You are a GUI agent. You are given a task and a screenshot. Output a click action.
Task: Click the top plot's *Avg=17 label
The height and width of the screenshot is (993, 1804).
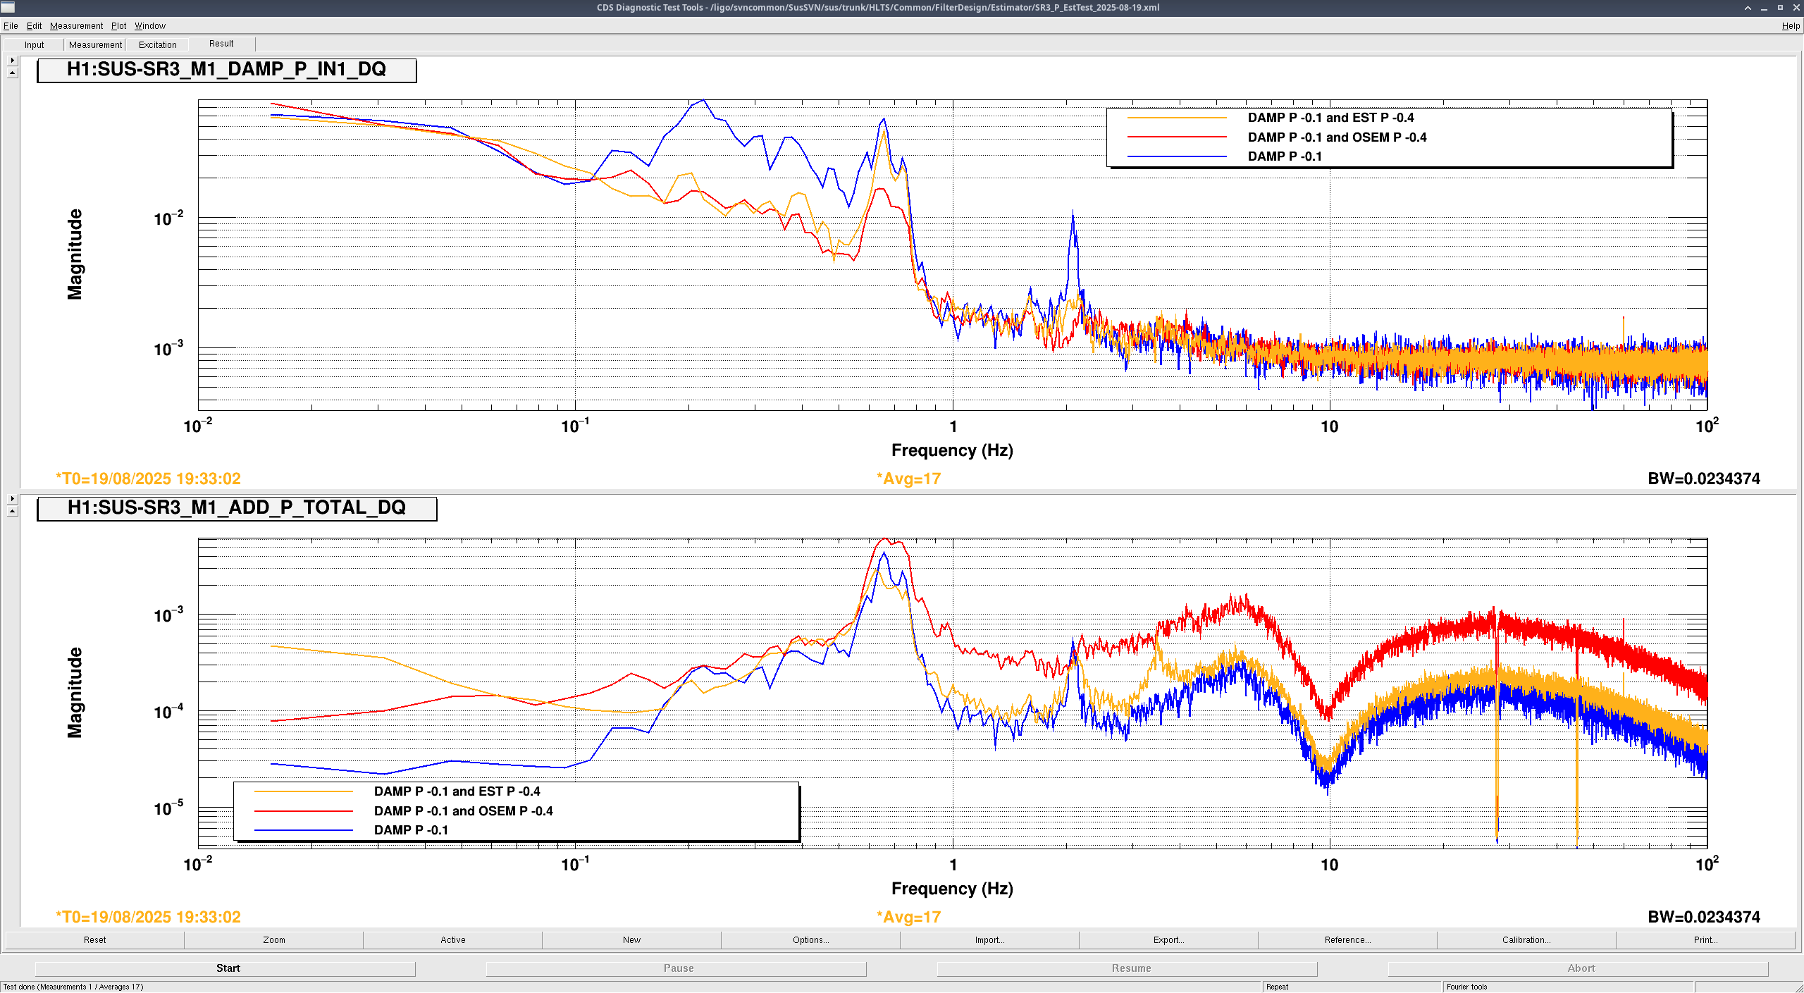[x=908, y=479]
